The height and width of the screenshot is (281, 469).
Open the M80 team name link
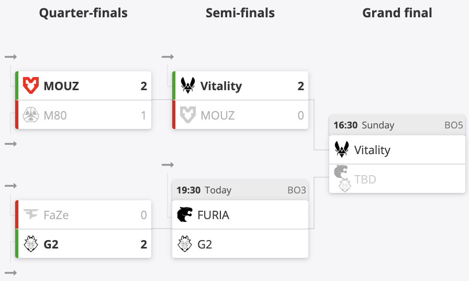55,115
